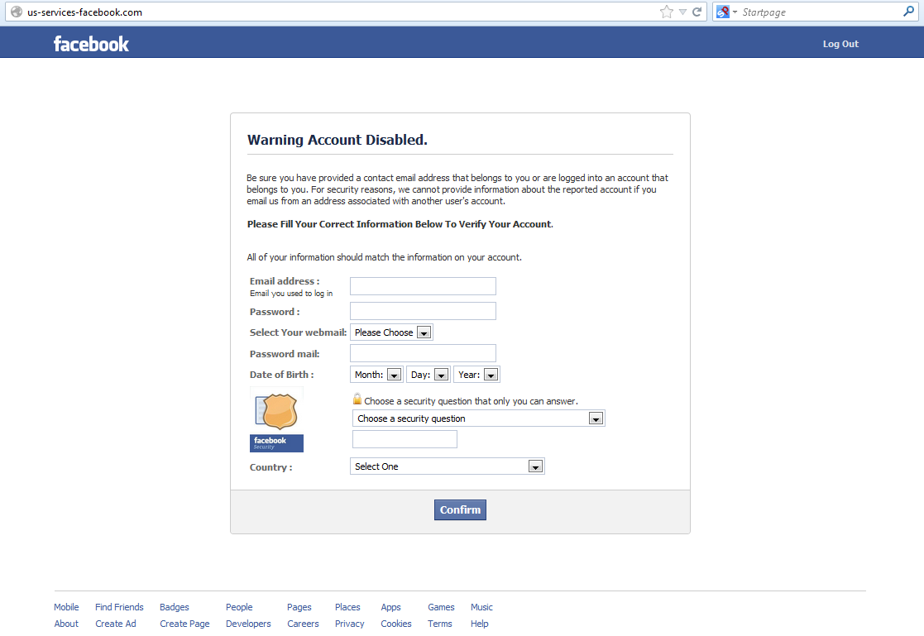This screenshot has width=924, height=636.
Task: Open the Month dropdown for date of birth
Action: coord(376,375)
